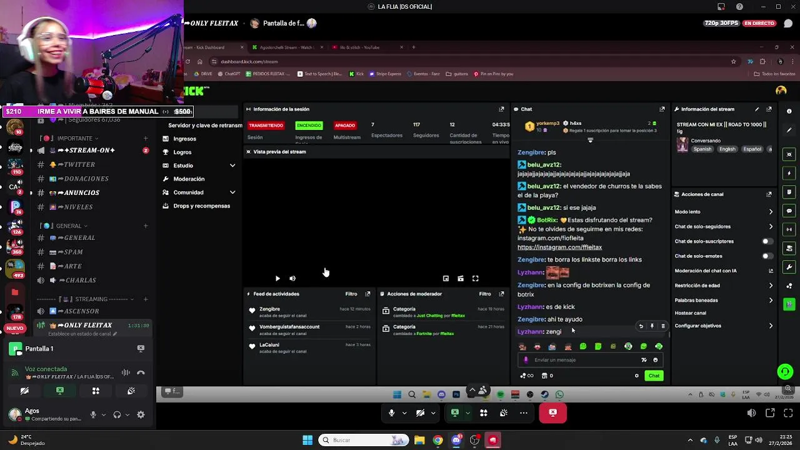Play the stream preview video

[x=277, y=279]
